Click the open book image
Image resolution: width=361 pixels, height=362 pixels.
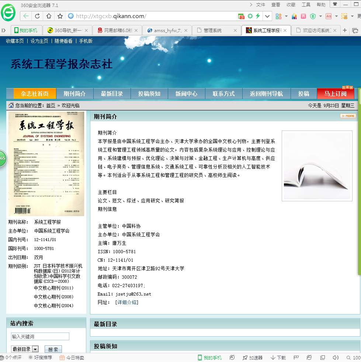(317, 166)
